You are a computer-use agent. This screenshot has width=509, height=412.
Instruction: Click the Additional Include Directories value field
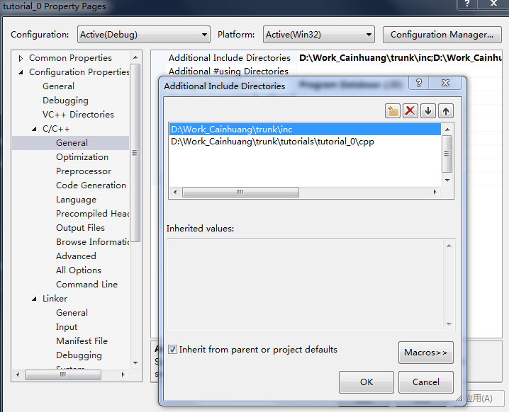click(400, 58)
